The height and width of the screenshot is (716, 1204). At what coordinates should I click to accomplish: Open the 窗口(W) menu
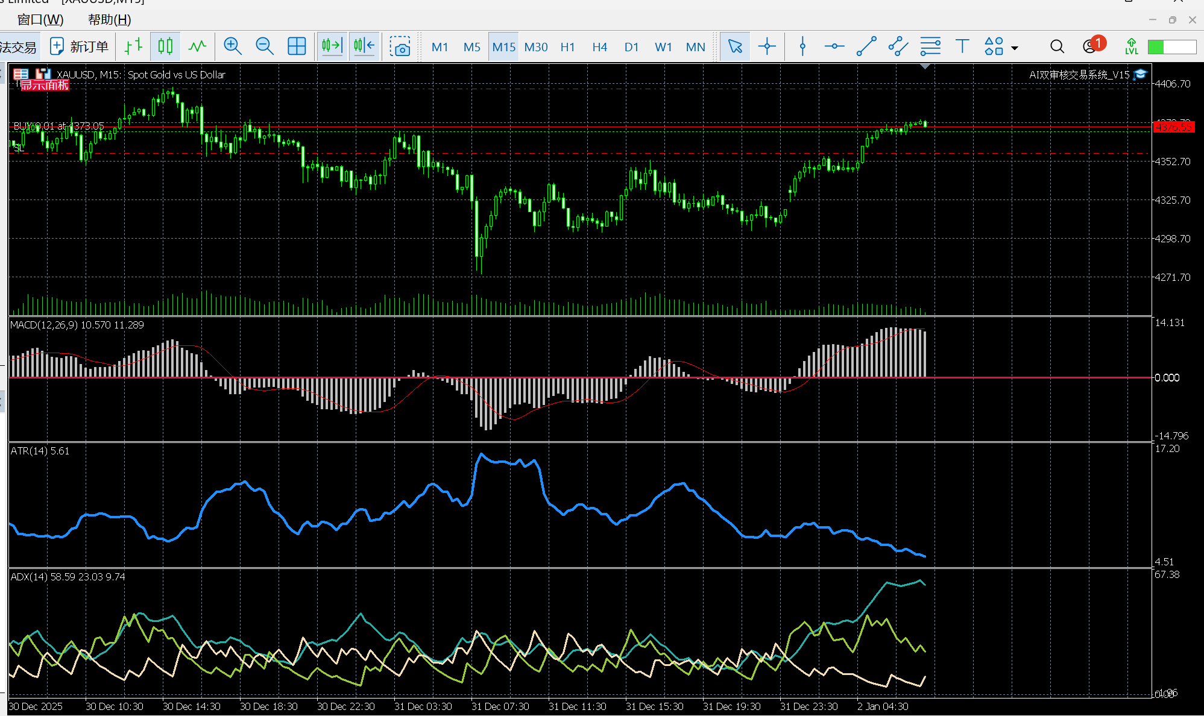(40, 19)
